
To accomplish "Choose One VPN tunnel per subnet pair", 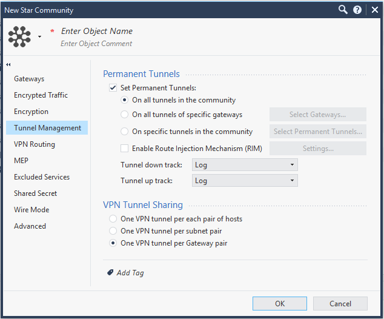I will (x=113, y=231).
